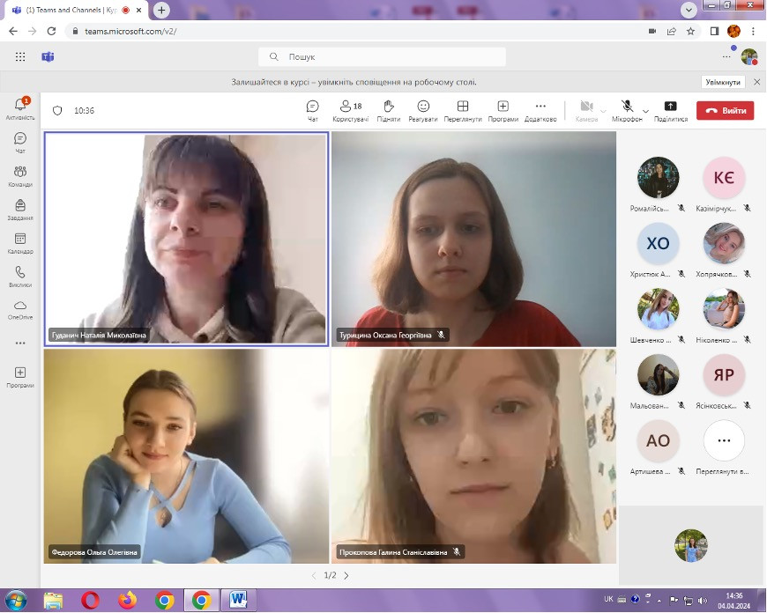Image resolution: width=767 pixels, height=613 pixels.
Task: Open Word from the taskbar
Action: 239,601
